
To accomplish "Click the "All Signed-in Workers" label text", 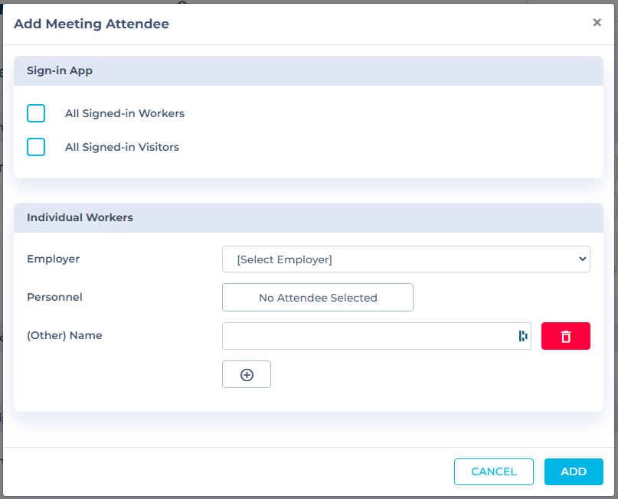I will 125,113.
